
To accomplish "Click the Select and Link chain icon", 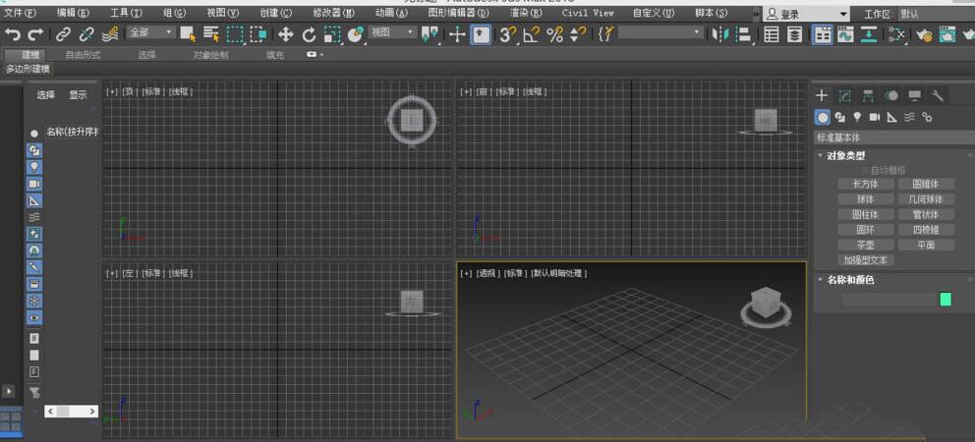I will [63, 34].
